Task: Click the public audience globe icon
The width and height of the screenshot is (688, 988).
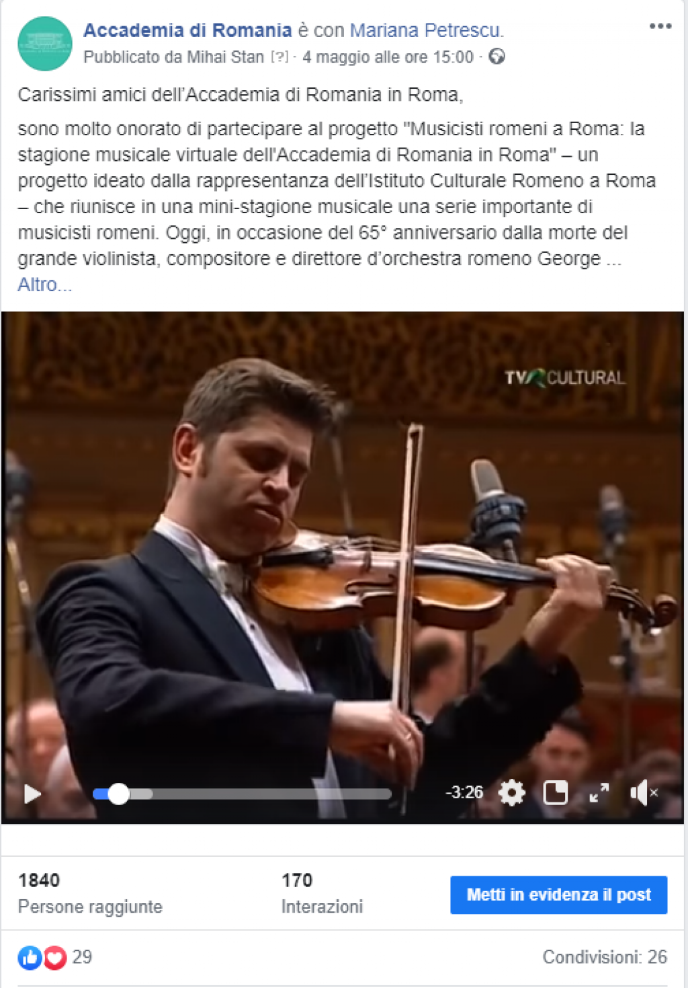Action: [x=497, y=56]
